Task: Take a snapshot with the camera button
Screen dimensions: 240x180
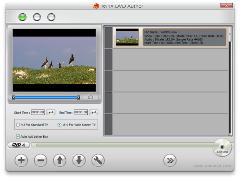Action: click(91, 97)
